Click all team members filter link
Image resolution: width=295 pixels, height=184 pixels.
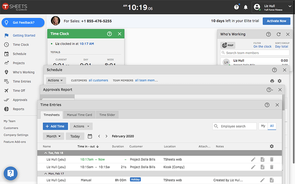pyautogui.click(x=146, y=80)
